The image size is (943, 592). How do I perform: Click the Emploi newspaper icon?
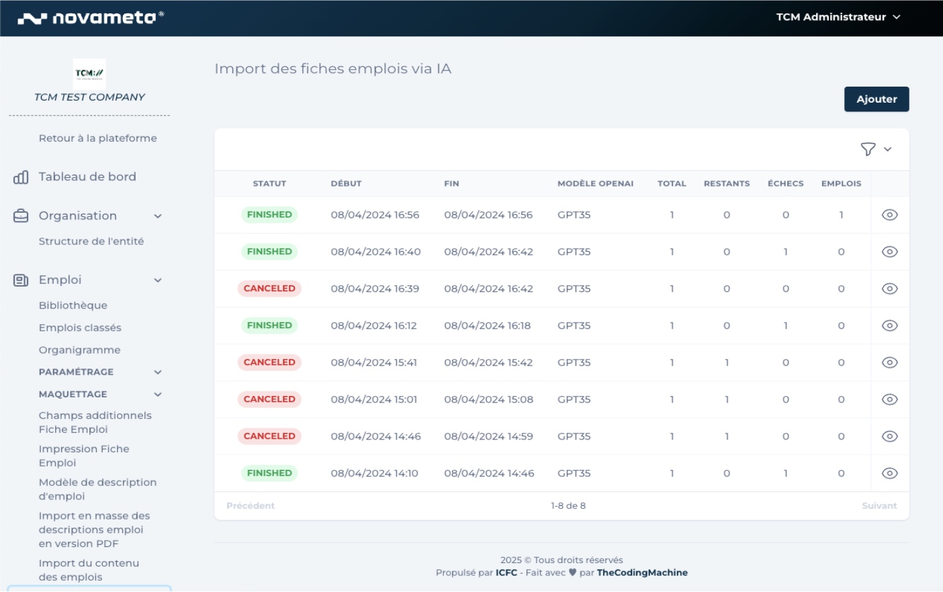point(21,281)
